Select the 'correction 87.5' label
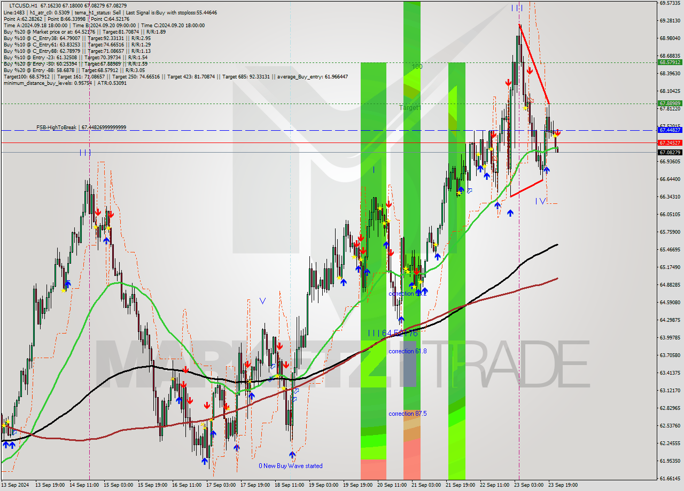 (407, 414)
